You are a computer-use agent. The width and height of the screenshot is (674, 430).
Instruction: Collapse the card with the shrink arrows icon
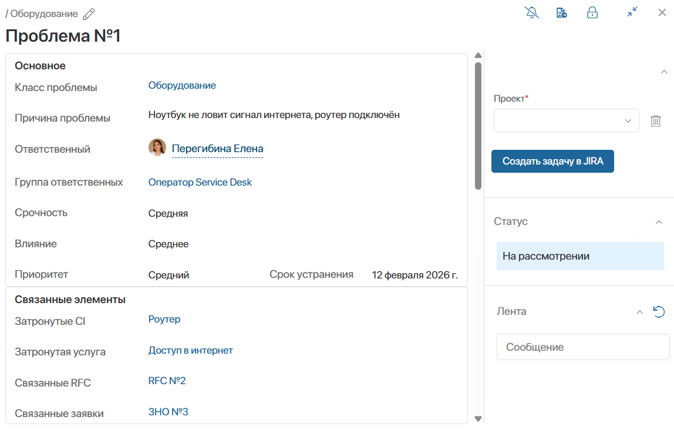(x=632, y=12)
